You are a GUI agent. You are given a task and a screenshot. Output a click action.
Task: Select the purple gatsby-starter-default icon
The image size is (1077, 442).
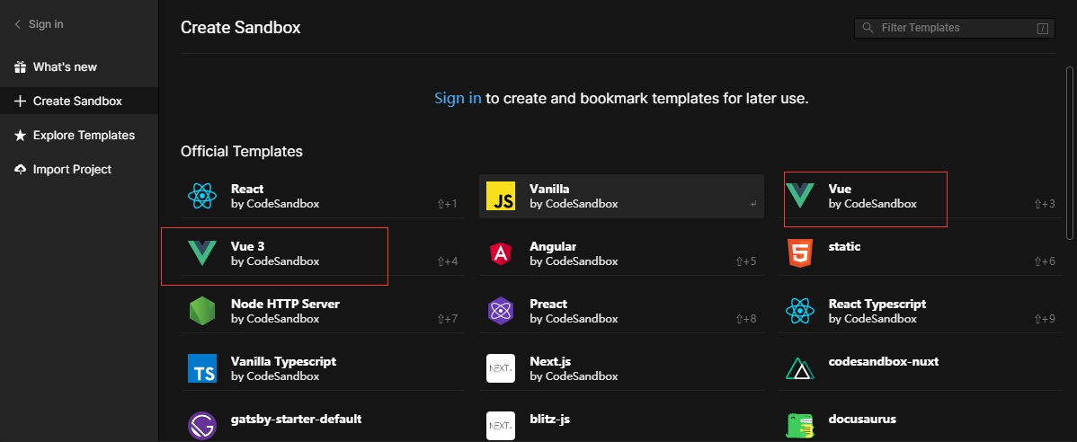click(202, 426)
